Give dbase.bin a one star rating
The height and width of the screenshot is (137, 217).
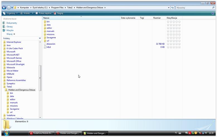(x=168, y=44)
